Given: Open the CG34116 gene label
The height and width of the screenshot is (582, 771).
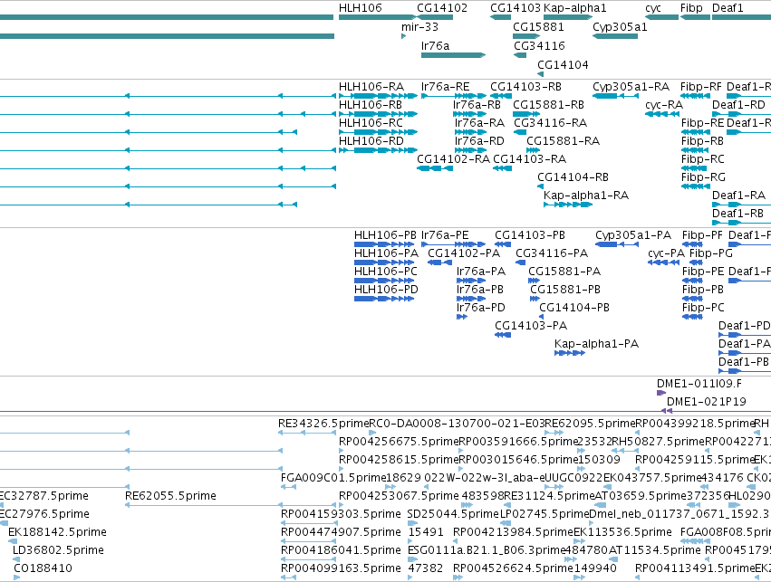Looking at the screenshot, I should pos(539,45).
